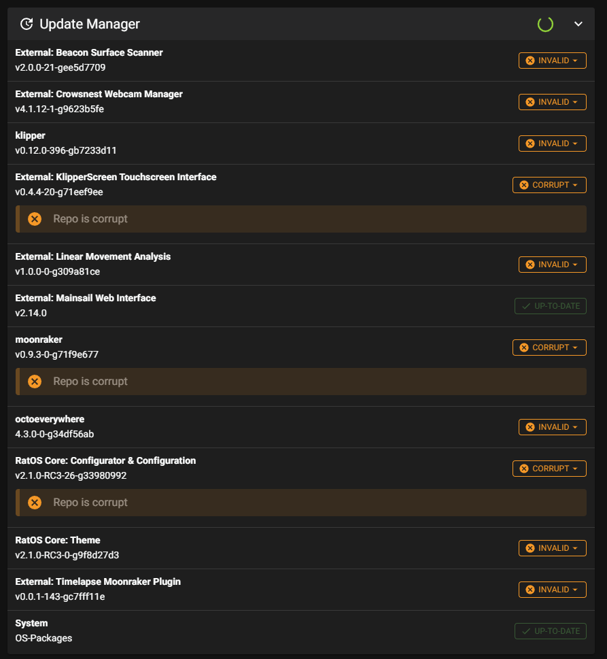Click error icon in moonraker corrupt alert
607x659 pixels.
(35, 382)
